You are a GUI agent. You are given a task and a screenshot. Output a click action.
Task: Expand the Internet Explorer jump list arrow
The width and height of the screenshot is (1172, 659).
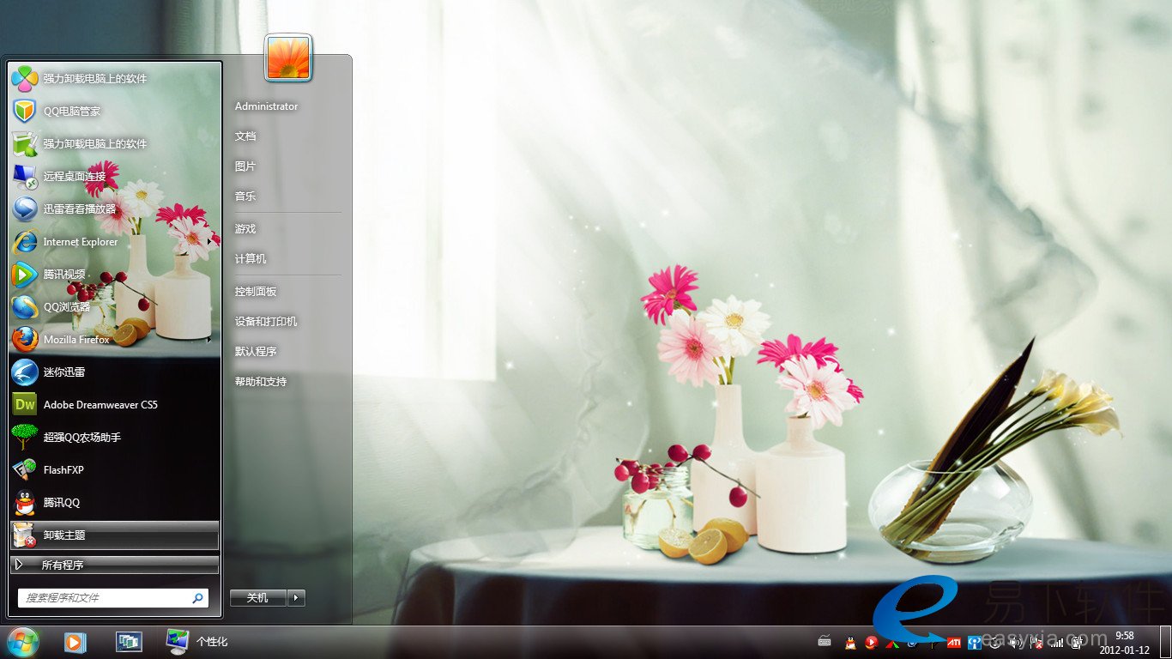pyautogui.click(x=208, y=242)
